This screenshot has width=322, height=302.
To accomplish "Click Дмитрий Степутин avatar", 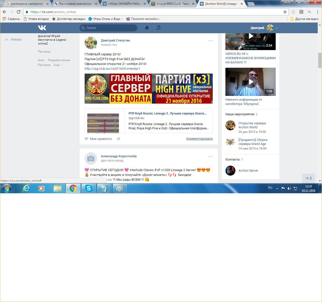I will tap(91, 43).
